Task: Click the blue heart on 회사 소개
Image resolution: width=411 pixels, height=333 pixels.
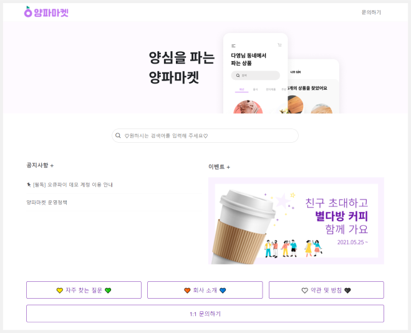Action: point(223,291)
